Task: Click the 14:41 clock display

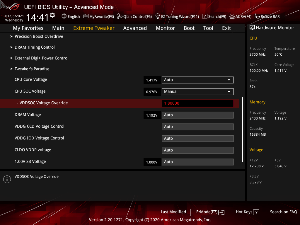Action: tap(37, 18)
